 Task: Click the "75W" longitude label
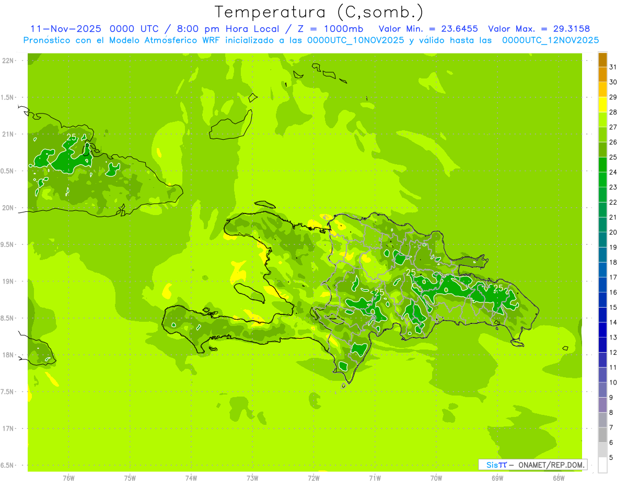click(x=130, y=478)
